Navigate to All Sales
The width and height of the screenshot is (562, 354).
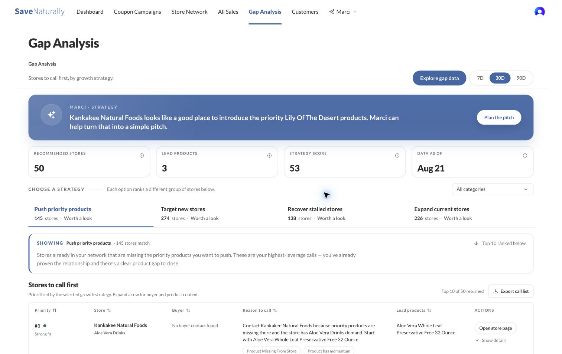click(x=228, y=12)
